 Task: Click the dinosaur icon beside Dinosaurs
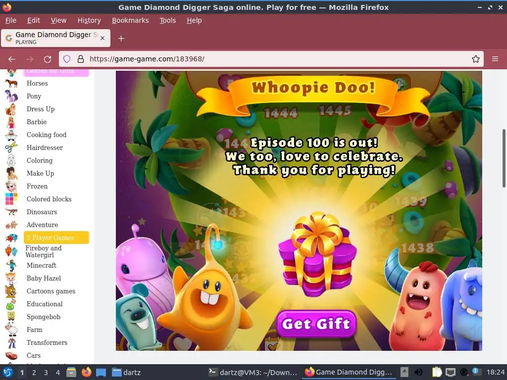click(x=11, y=212)
